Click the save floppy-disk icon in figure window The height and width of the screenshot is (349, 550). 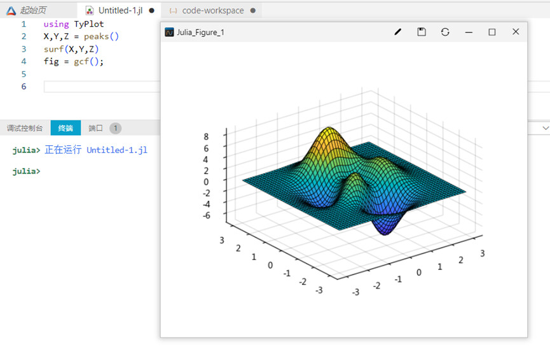pyautogui.click(x=422, y=32)
